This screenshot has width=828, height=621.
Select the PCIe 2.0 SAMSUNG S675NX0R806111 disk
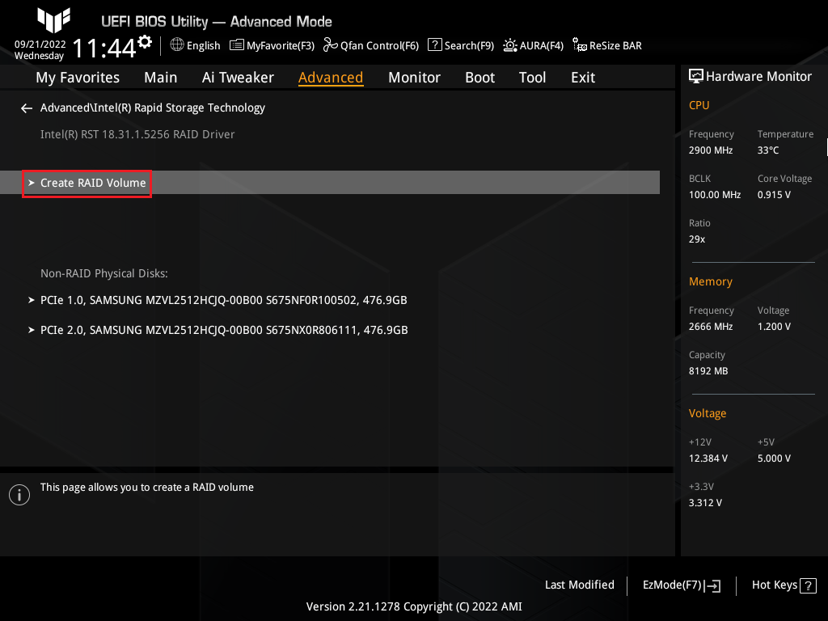pos(224,330)
